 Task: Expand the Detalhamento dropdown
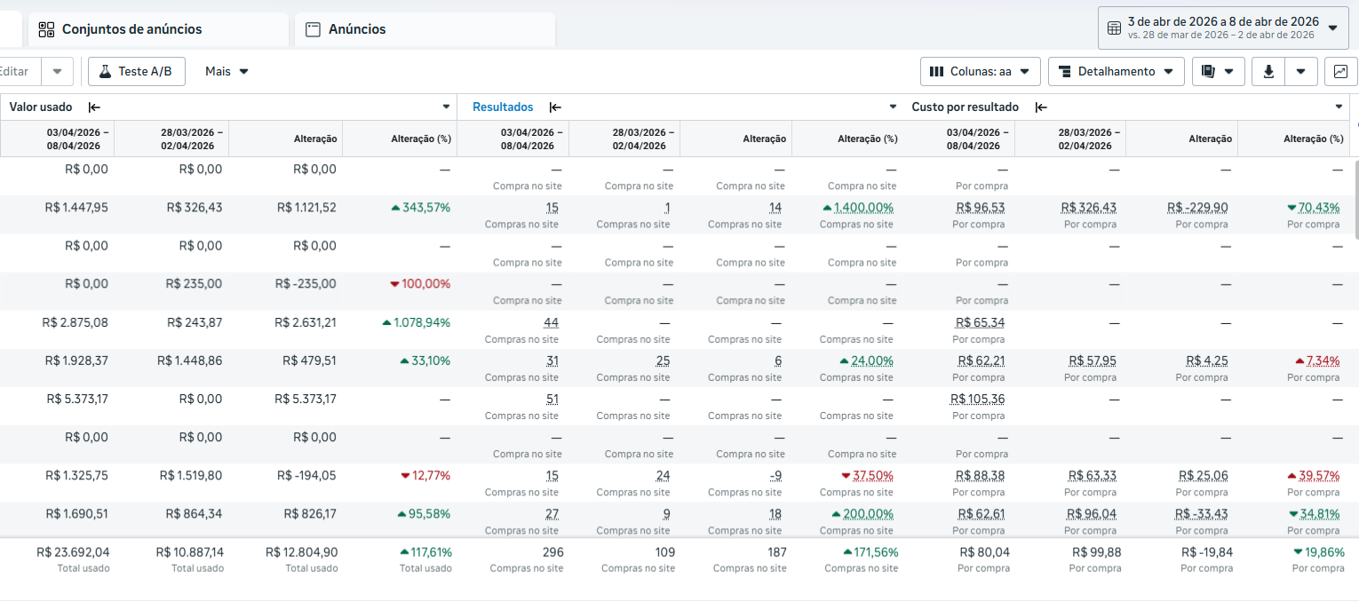1117,72
